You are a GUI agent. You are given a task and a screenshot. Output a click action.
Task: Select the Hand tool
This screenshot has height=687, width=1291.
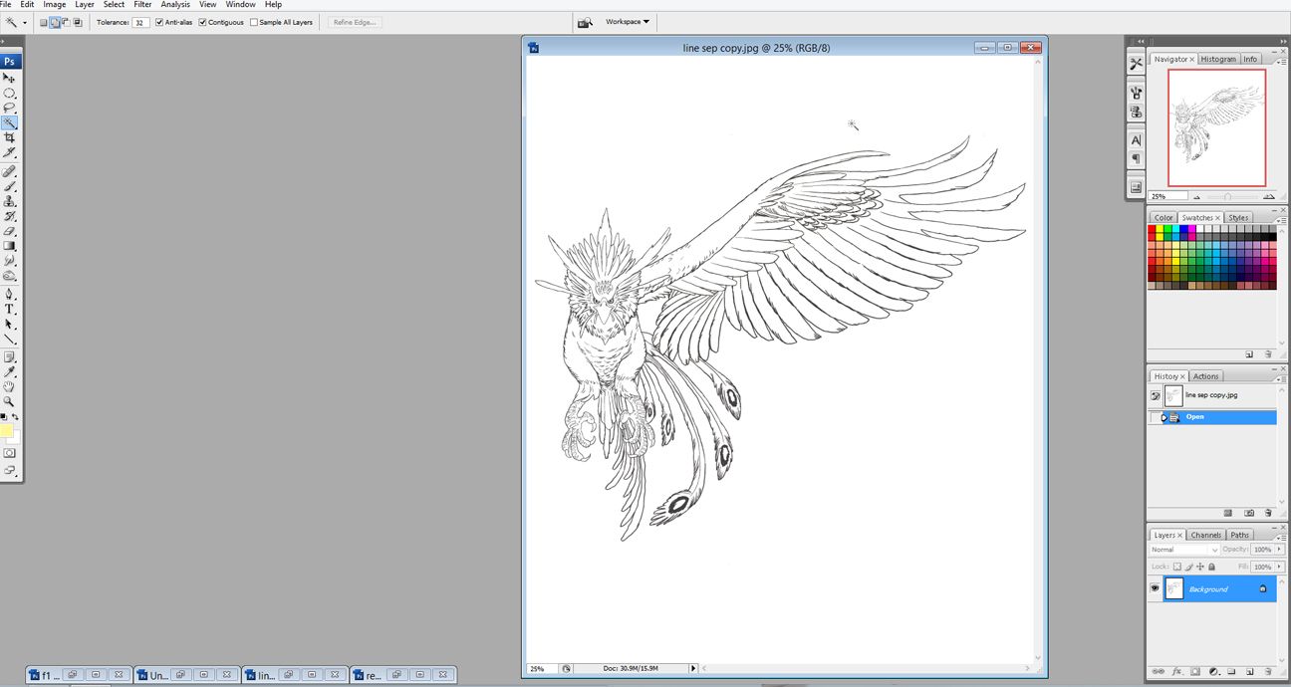click(x=9, y=386)
